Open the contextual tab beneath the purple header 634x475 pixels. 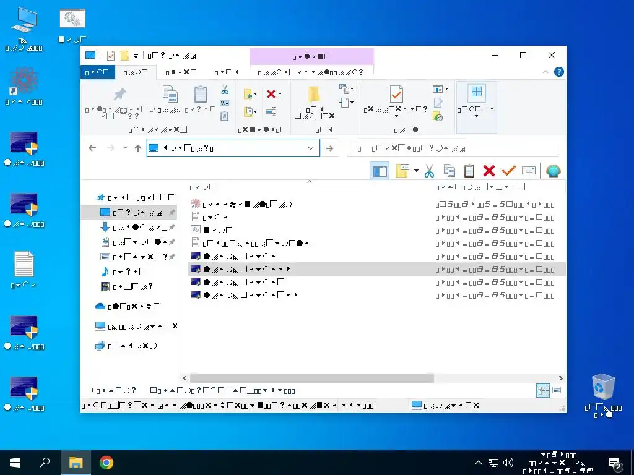click(x=311, y=72)
